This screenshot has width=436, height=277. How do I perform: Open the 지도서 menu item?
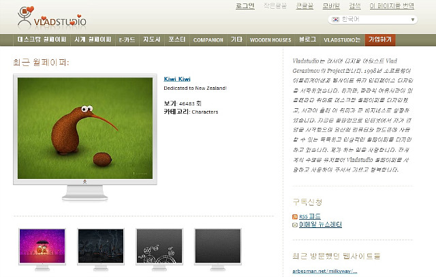coord(152,39)
